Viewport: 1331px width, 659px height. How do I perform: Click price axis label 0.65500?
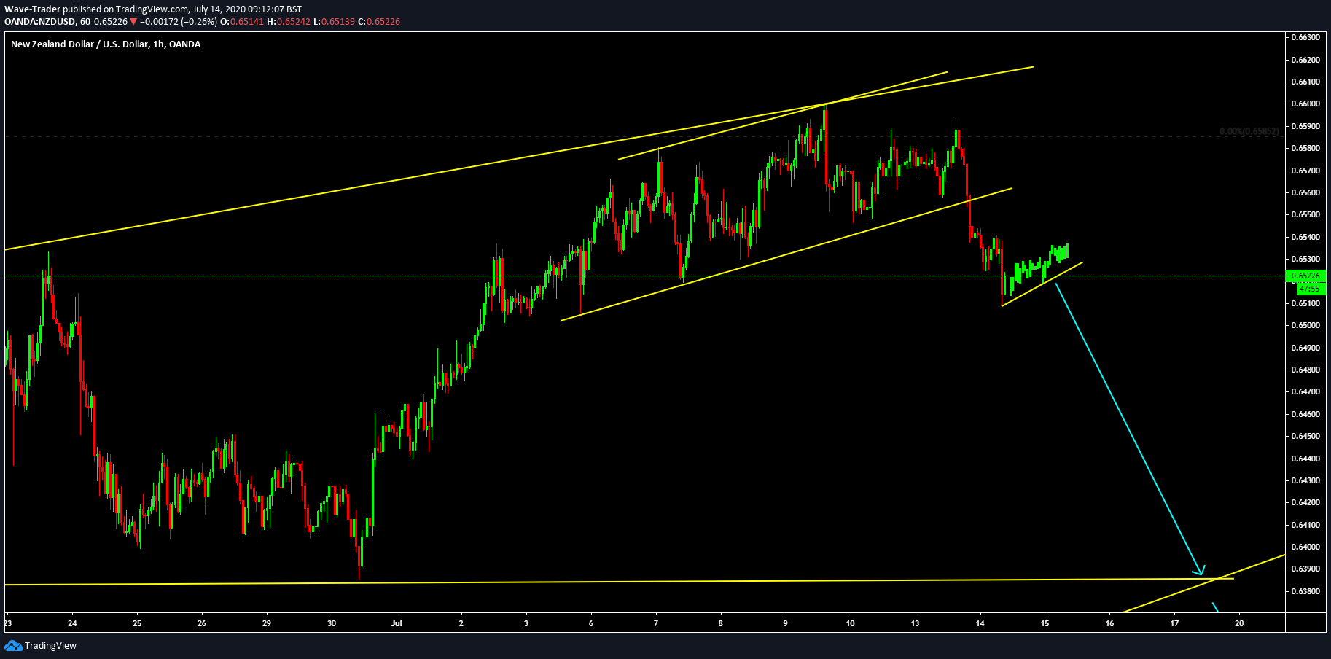[x=1305, y=214]
